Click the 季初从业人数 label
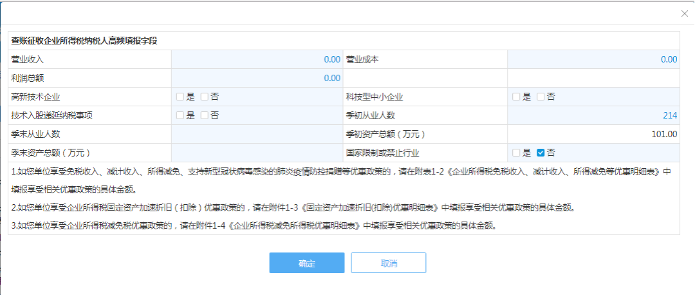This screenshot has height=295, width=695. coord(371,115)
